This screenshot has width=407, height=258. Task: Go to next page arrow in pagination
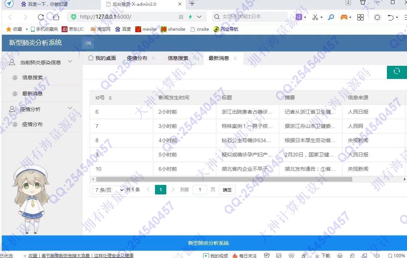[x=173, y=190]
